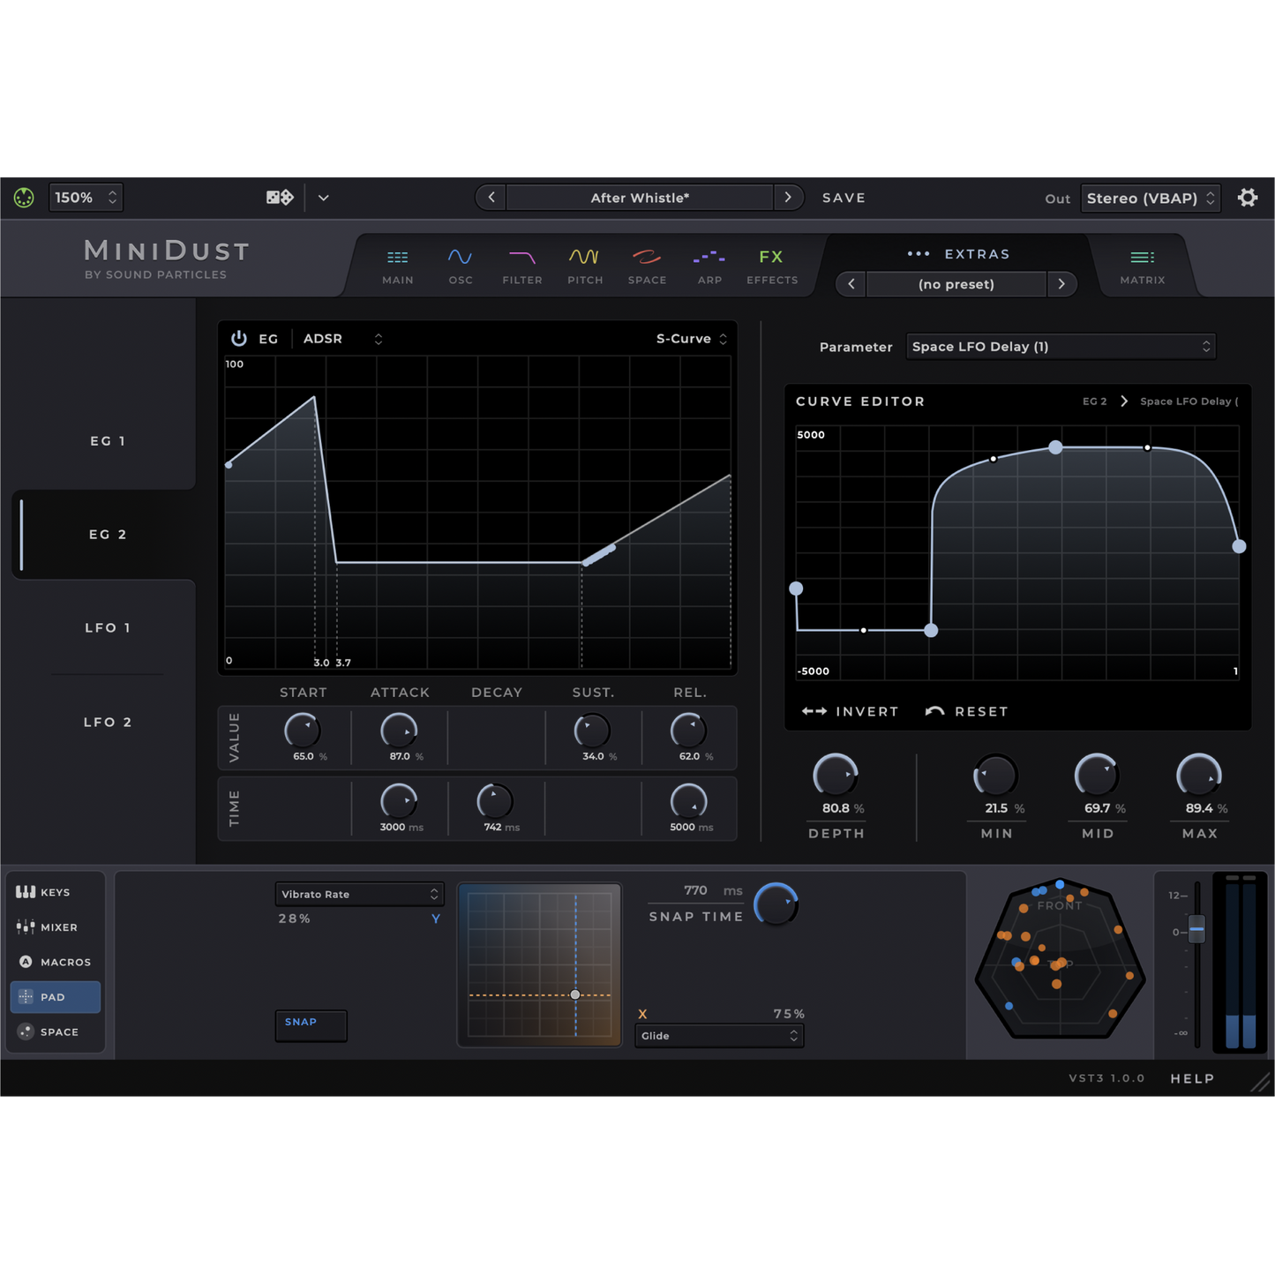
Task: Open the Vibrato Rate dropdown
Action: (x=359, y=895)
